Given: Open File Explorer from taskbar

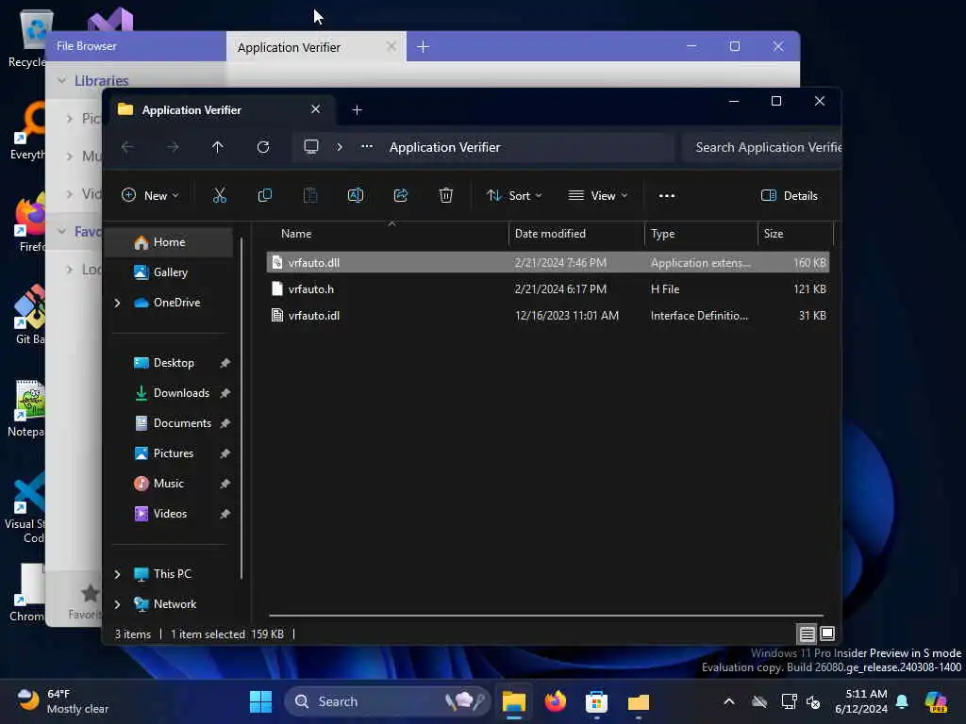Looking at the screenshot, I should (x=514, y=701).
